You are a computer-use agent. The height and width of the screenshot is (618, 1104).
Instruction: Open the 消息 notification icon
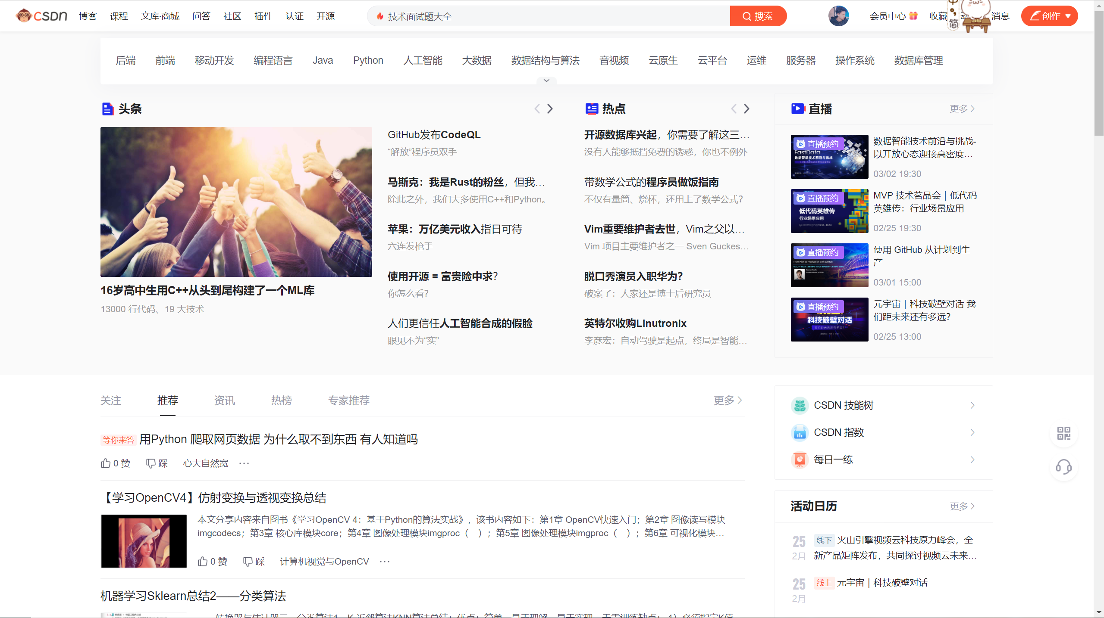click(1000, 16)
